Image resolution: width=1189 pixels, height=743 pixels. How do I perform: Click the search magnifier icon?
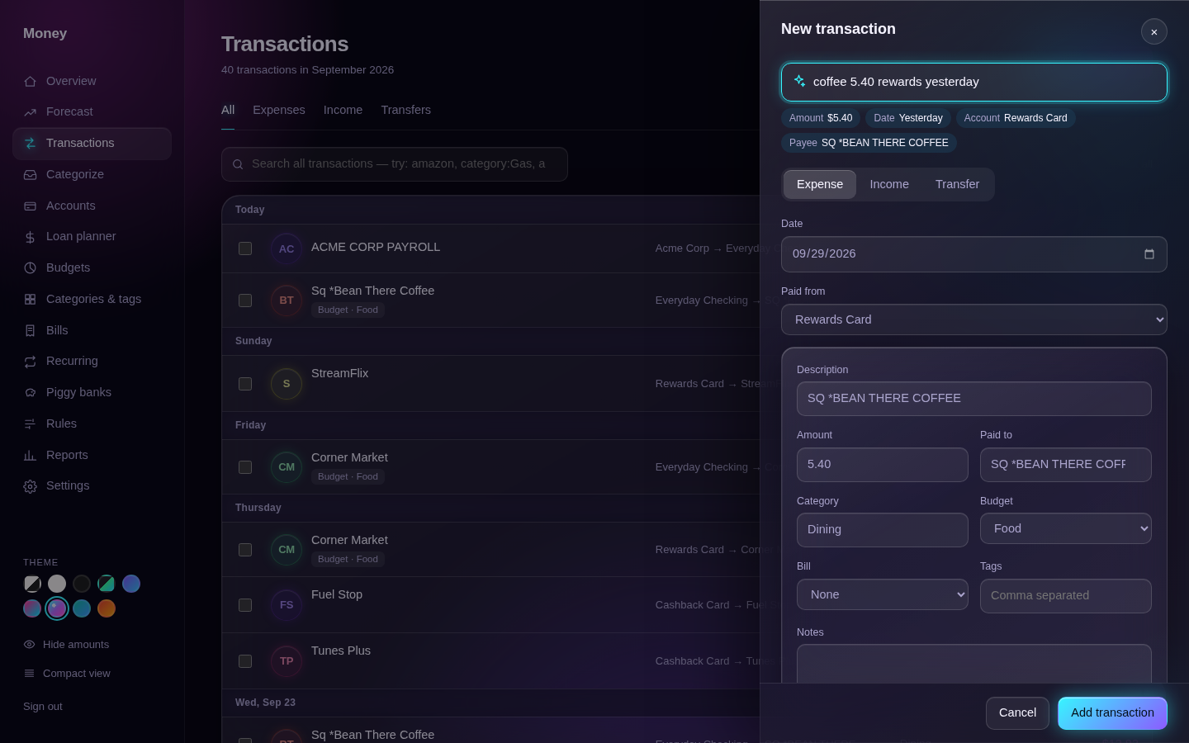point(238,164)
